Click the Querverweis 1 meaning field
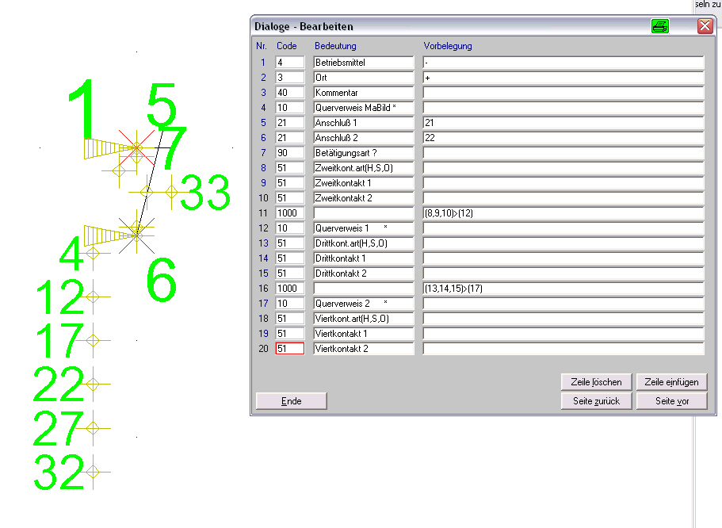 (x=364, y=228)
